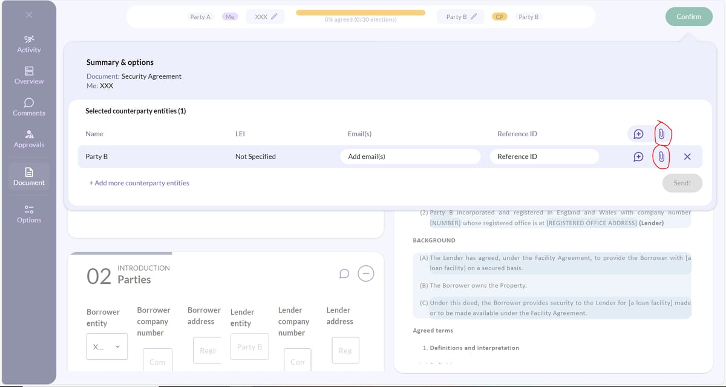Open Approvals from the sidebar
726x387 pixels.
click(29, 139)
